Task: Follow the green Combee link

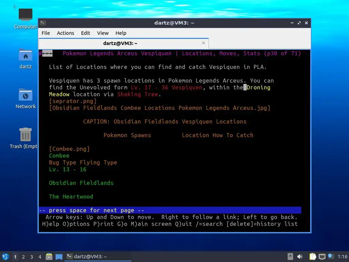Action: pos(59,156)
